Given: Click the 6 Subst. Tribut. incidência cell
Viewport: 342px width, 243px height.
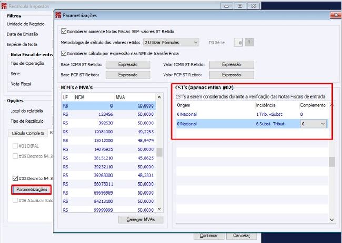Looking at the screenshot, I should (270, 124).
